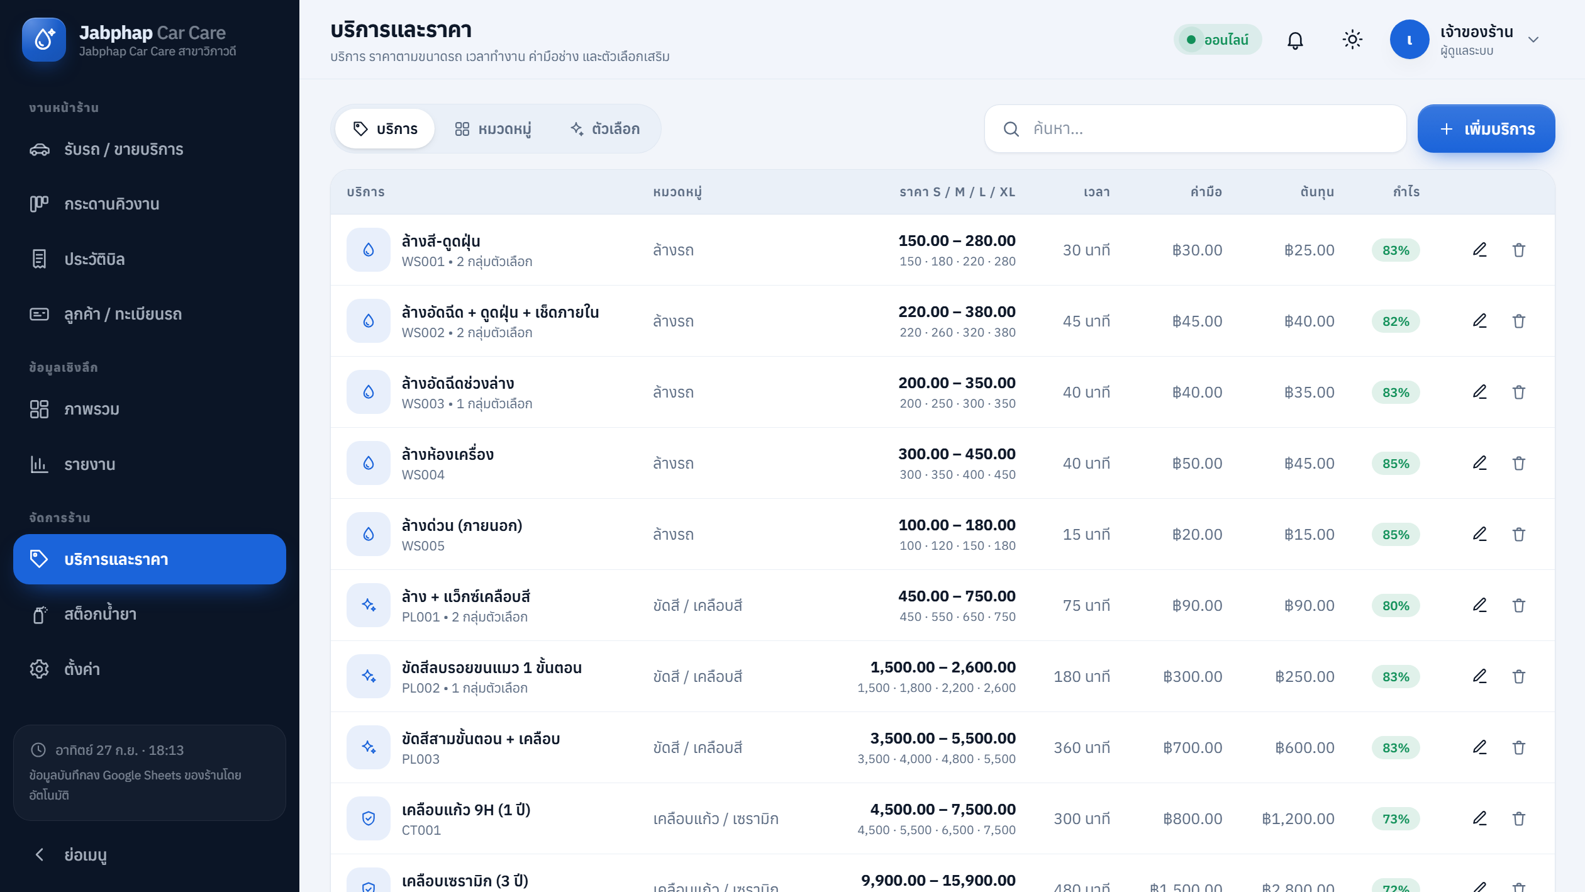This screenshot has height=892, width=1585.
Task: Expand the เจ้าของร้าน user menu chevron
Action: (1533, 40)
